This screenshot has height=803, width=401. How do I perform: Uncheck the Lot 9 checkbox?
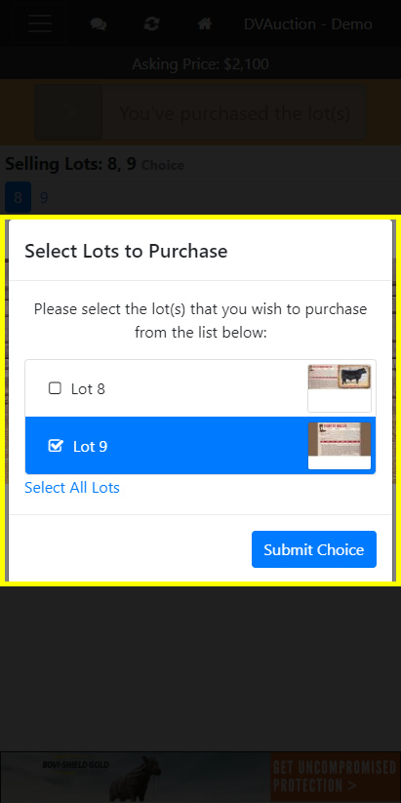click(55, 446)
